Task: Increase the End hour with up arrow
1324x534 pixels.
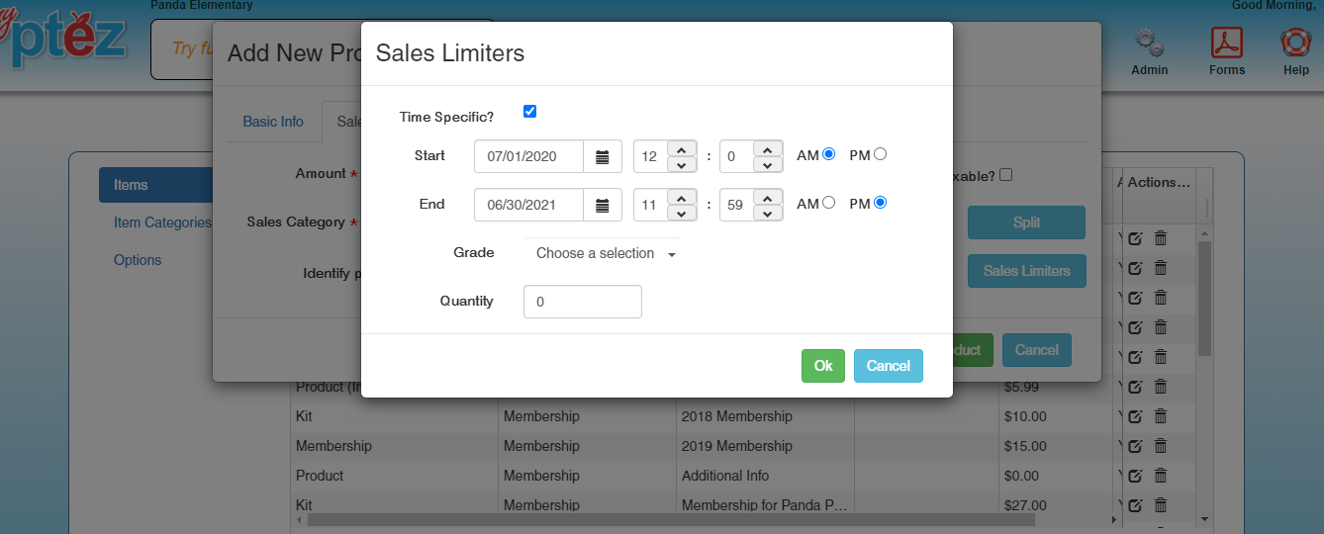Action: pos(682,197)
